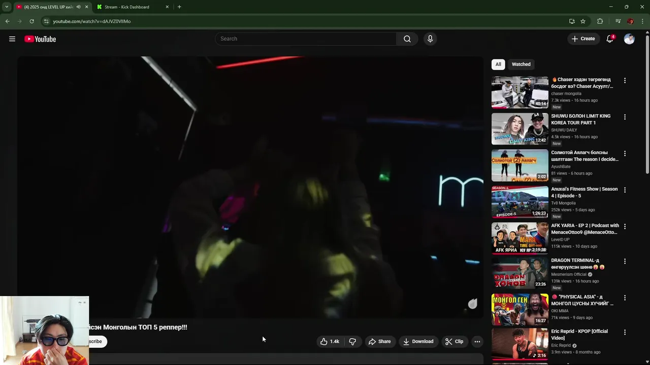
Task: Open the notifications bell
Action: pyautogui.click(x=610, y=39)
